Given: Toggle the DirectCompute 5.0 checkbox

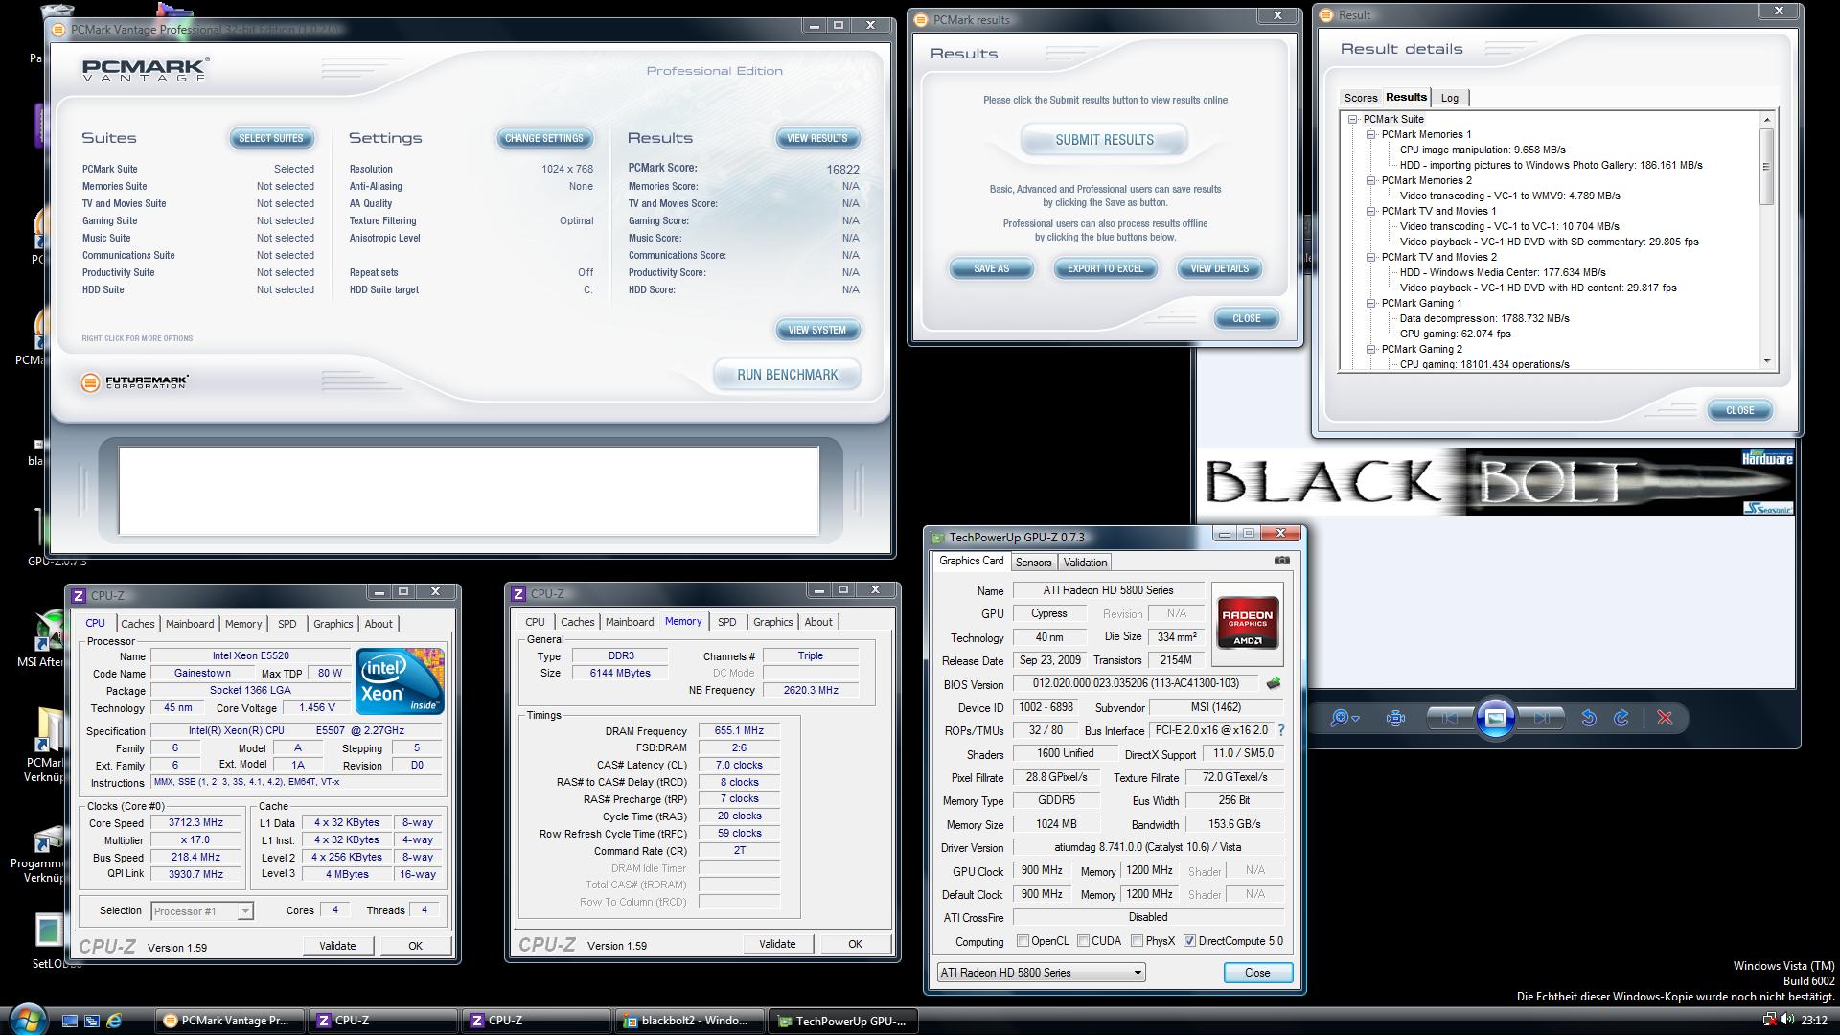Looking at the screenshot, I should pyautogui.click(x=1189, y=941).
